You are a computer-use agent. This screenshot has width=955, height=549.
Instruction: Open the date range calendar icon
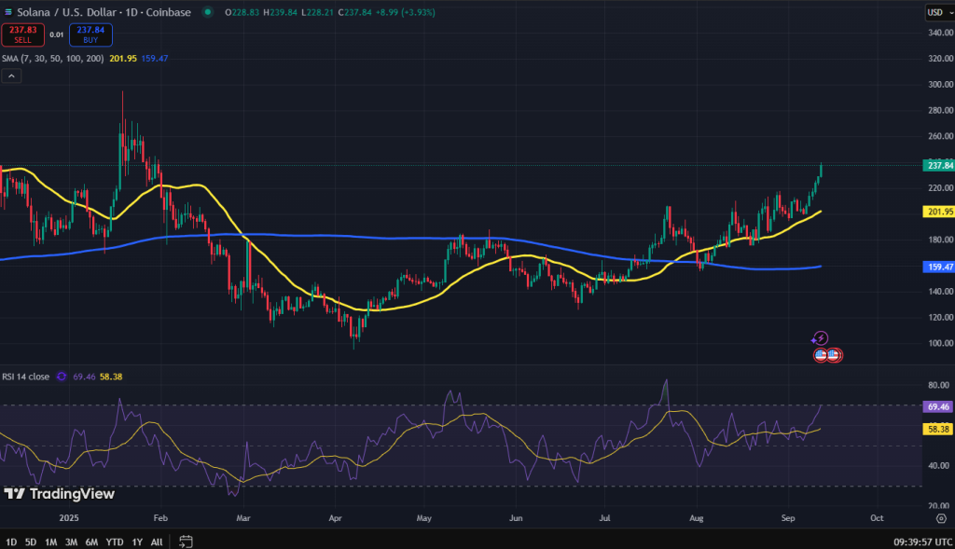[x=186, y=541]
